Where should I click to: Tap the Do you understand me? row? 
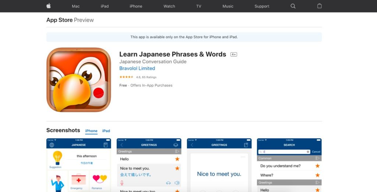pos(289,166)
